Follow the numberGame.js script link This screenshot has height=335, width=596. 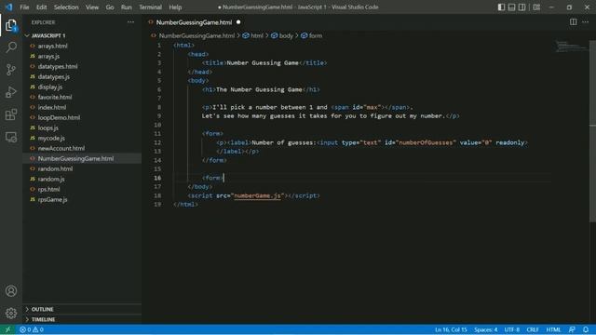257,196
